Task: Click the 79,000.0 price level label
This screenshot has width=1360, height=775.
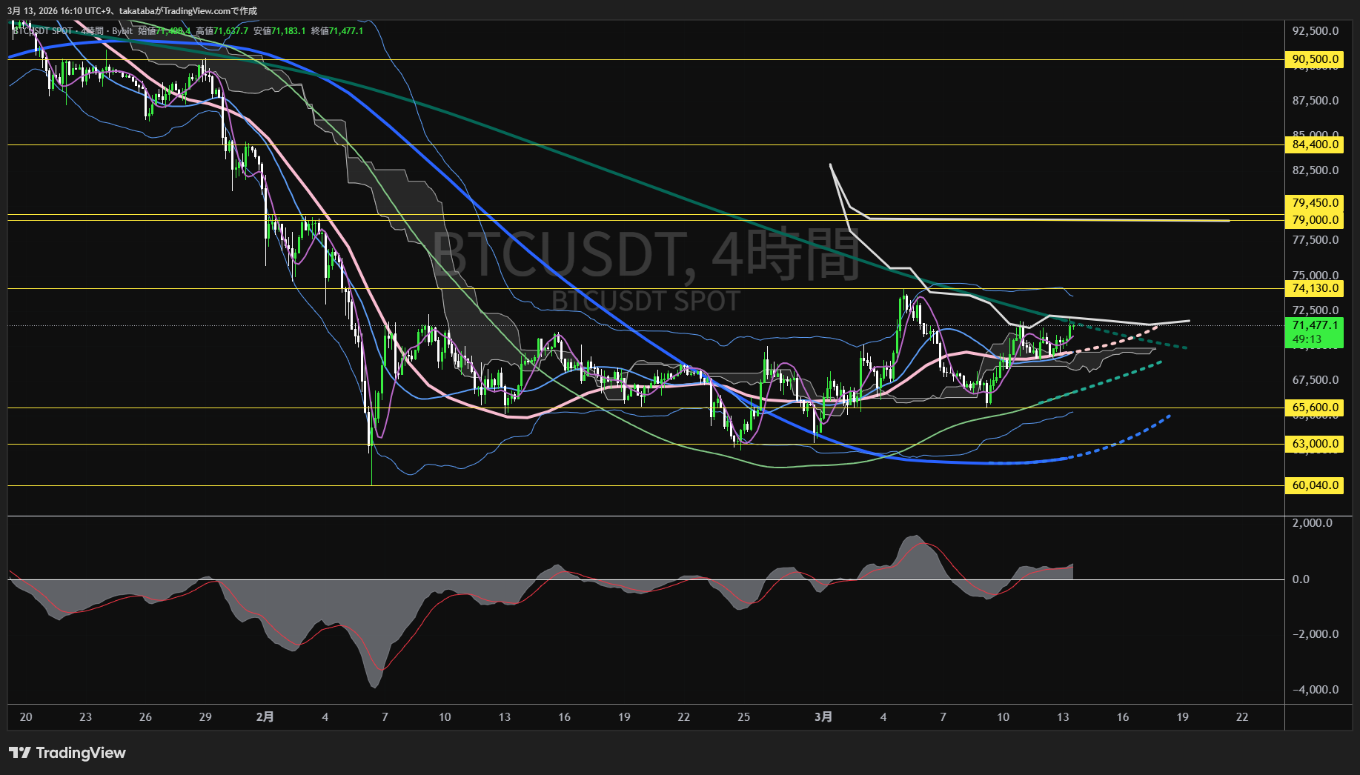Action: [x=1314, y=220]
